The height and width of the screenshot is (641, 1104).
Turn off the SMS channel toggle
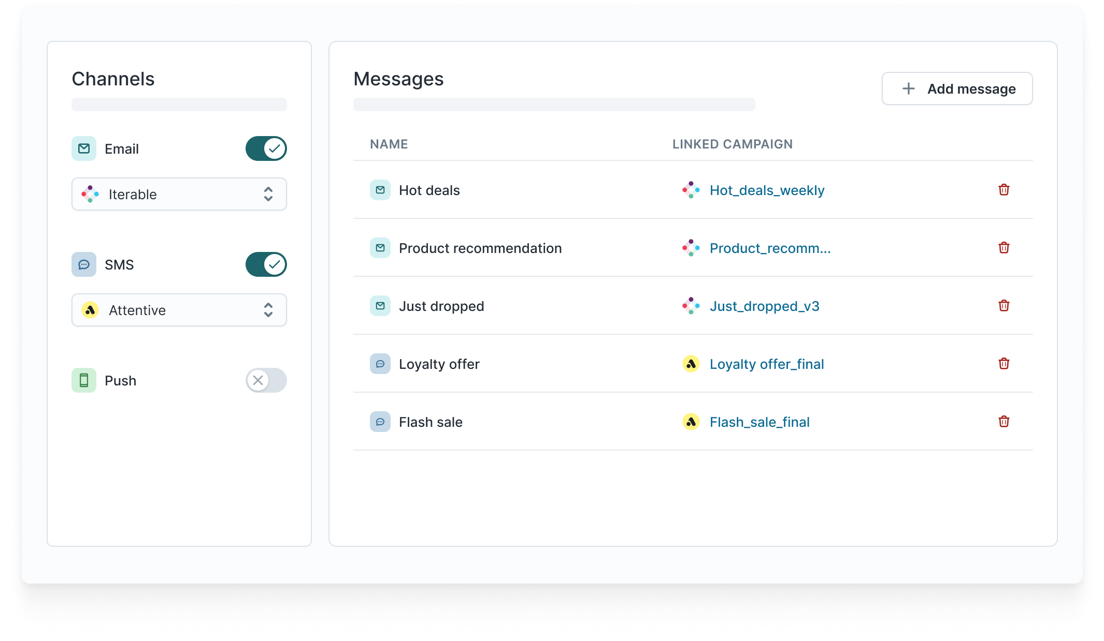pos(266,264)
